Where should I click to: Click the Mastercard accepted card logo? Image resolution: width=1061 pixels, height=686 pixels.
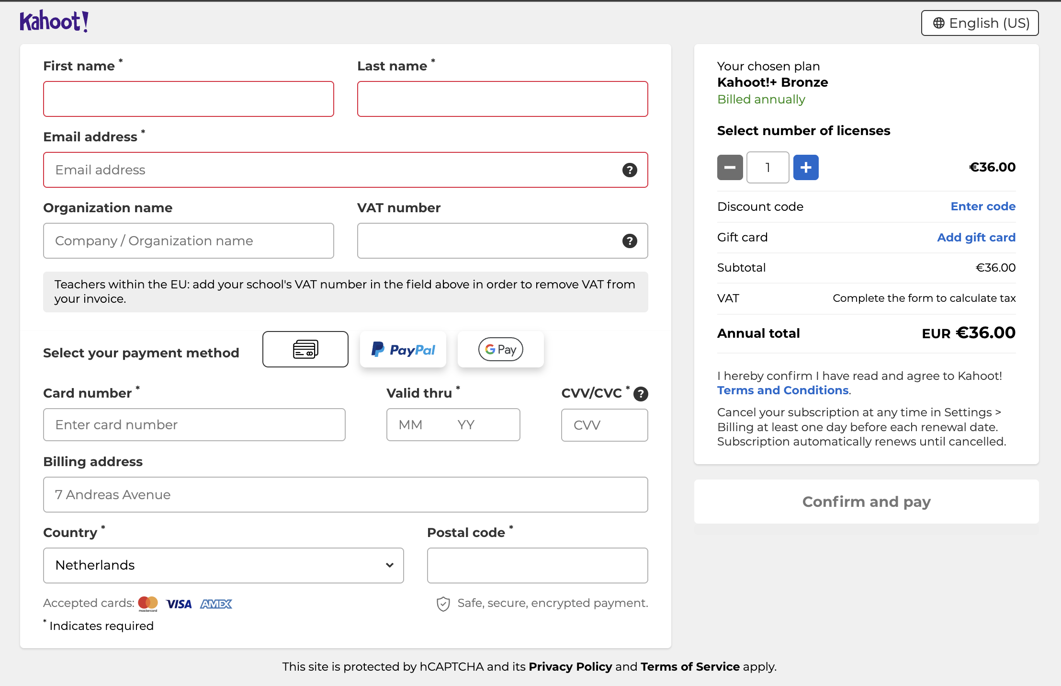tap(148, 604)
